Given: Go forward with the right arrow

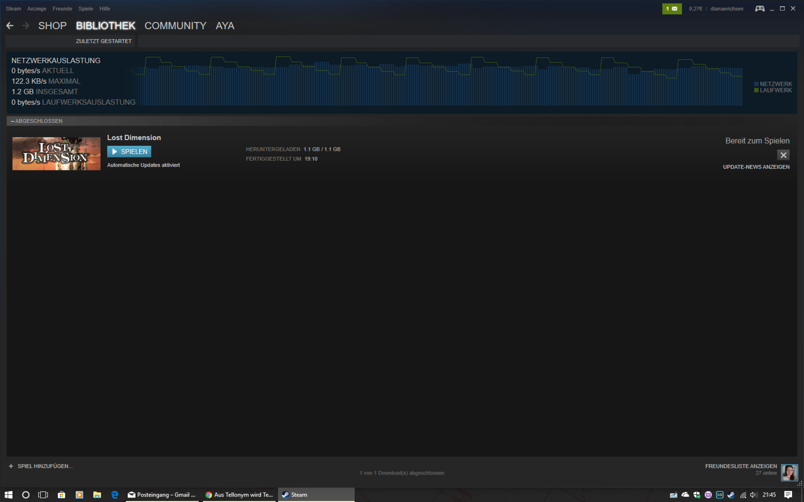Looking at the screenshot, I should 26,26.
